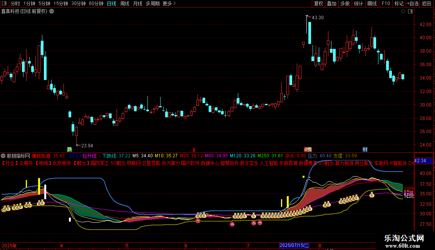
Task: Click the 股朋指标网 indicator name
Action: [18, 156]
